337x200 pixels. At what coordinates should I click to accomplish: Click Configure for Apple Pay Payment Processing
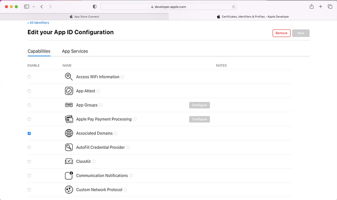tap(199, 120)
